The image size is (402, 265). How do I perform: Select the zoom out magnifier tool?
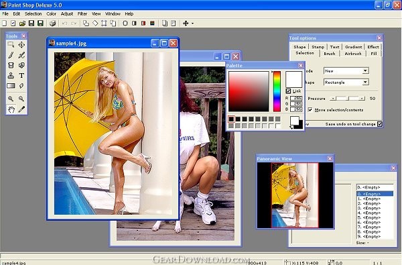[x=21, y=99]
